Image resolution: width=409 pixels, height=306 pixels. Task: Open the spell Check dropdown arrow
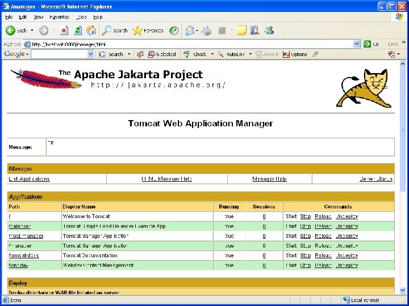(x=212, y=54)
